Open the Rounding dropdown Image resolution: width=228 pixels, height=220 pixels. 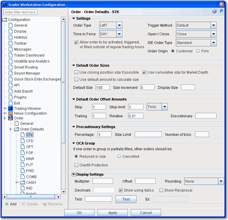point(221,181)
